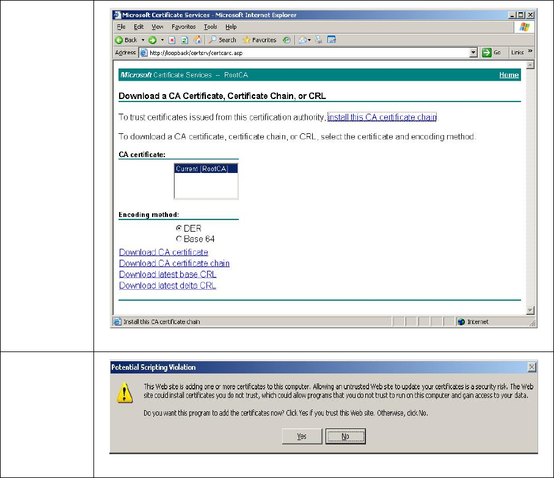Click the IE icon in title bar
Viewport: 554px width, 478px height.
[117, 15]
